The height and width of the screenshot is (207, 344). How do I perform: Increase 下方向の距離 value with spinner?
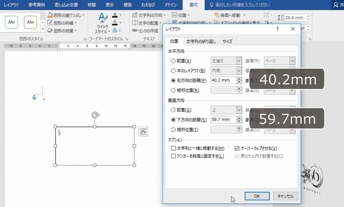point(239,118)
